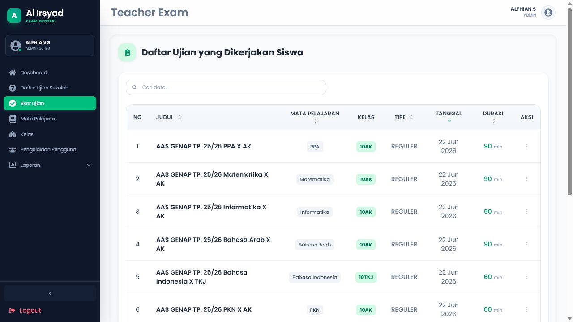Click the Al Irsyad Exam Center title
Viewport: 573px width, 322px height.
click(x=45, y=16)
